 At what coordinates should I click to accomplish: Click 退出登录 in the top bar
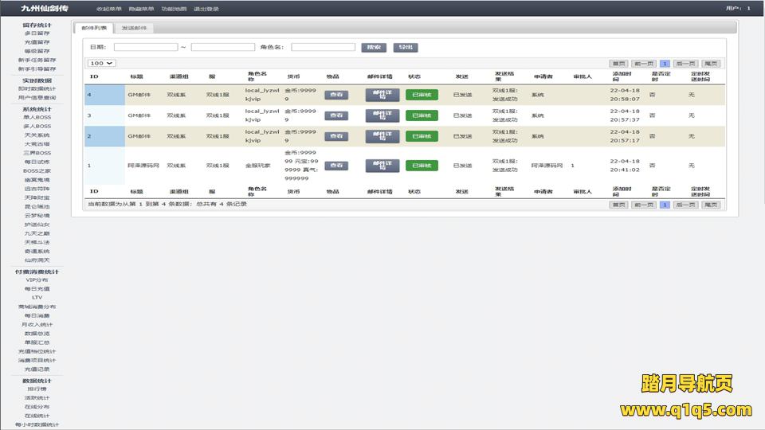click(x=206, y=9)
